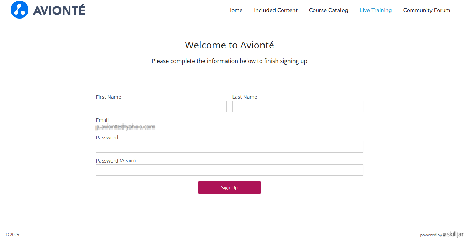Image resolution: width=465 pixels, height=242 pixels.
Task: Click into the Password field
Action: click(x=229, y=147)
